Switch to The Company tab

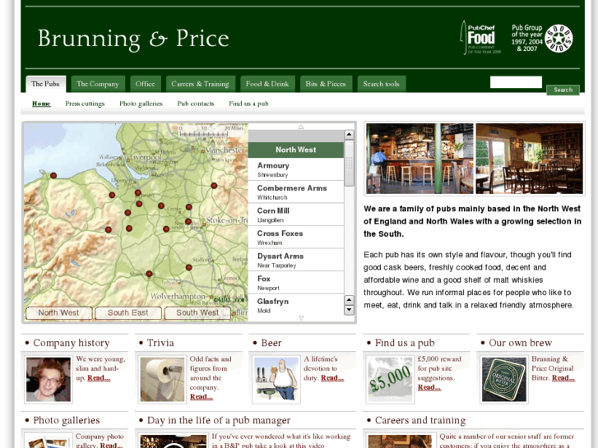98,84
